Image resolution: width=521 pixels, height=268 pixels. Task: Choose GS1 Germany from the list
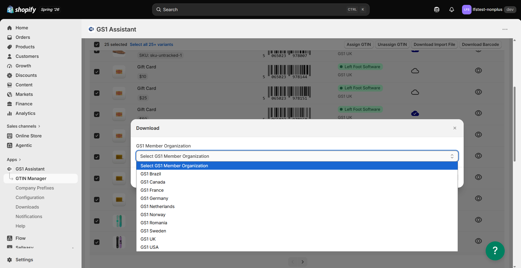(x=297, y=198)
